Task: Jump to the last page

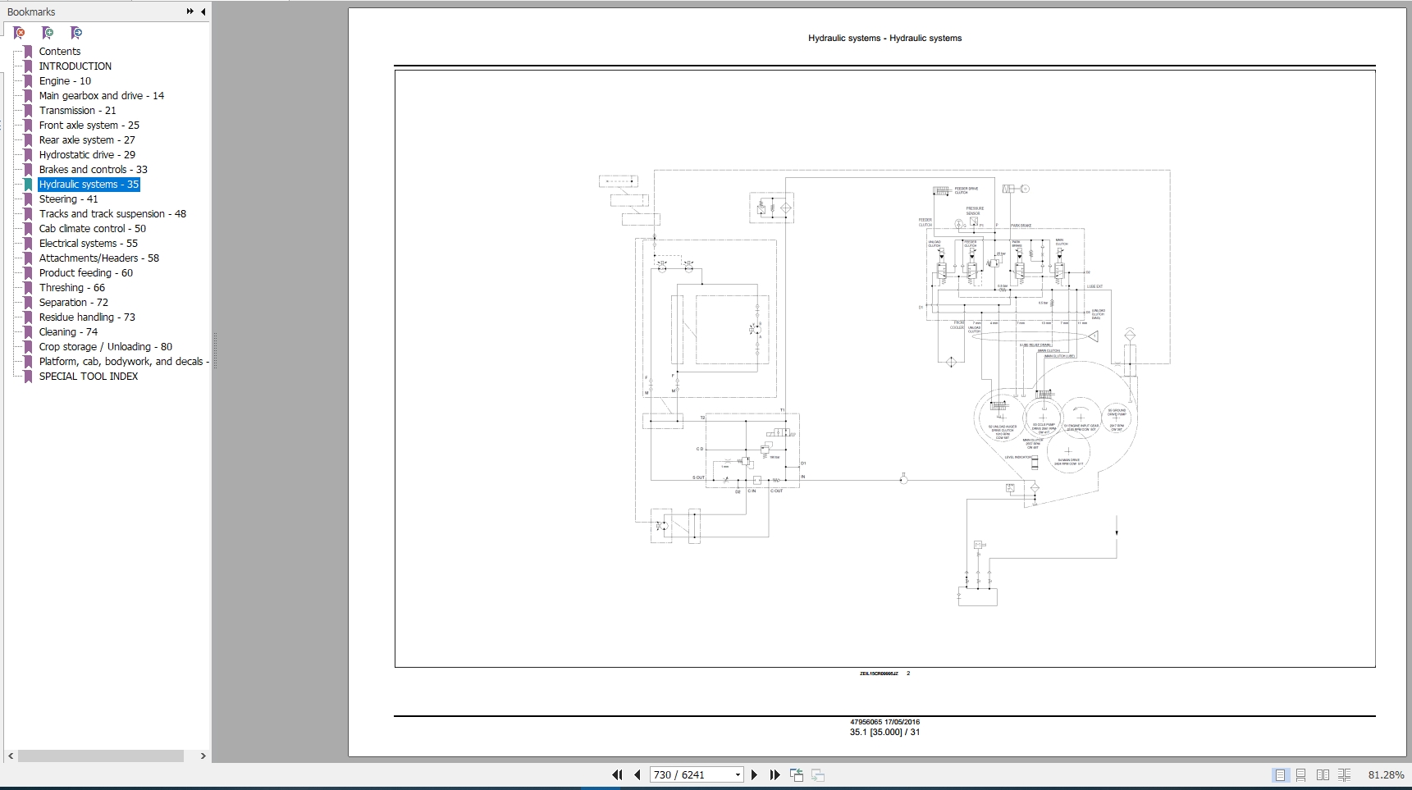Action: [x=775, y=774]
